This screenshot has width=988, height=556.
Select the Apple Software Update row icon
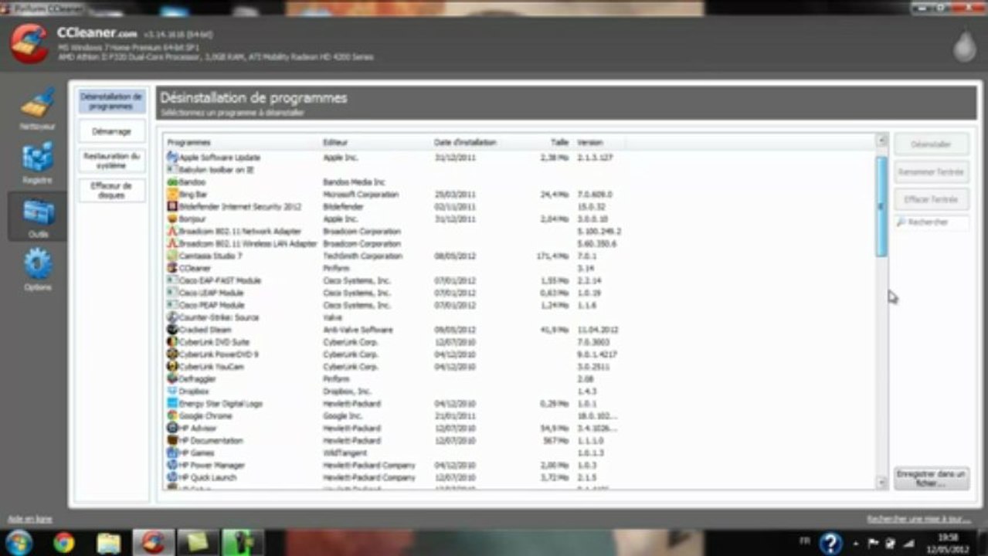pyautogui.click(x=172, y=157)
